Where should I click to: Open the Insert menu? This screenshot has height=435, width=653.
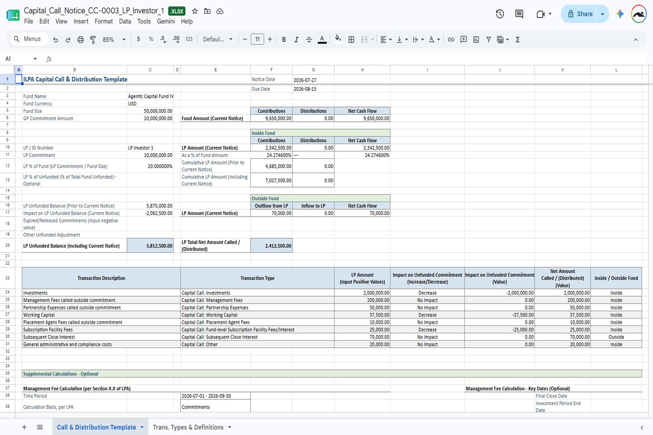tap(81, 21)
